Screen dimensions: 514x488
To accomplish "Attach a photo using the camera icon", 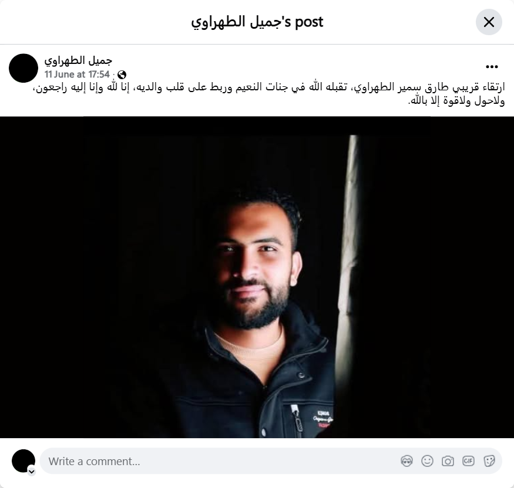I will [x=448, y=461].
